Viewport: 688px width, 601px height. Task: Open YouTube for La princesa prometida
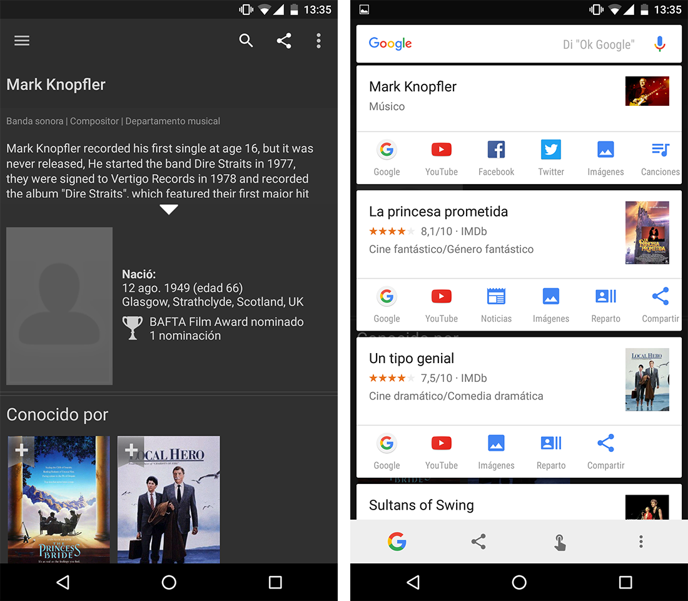[x=442, y=305]
